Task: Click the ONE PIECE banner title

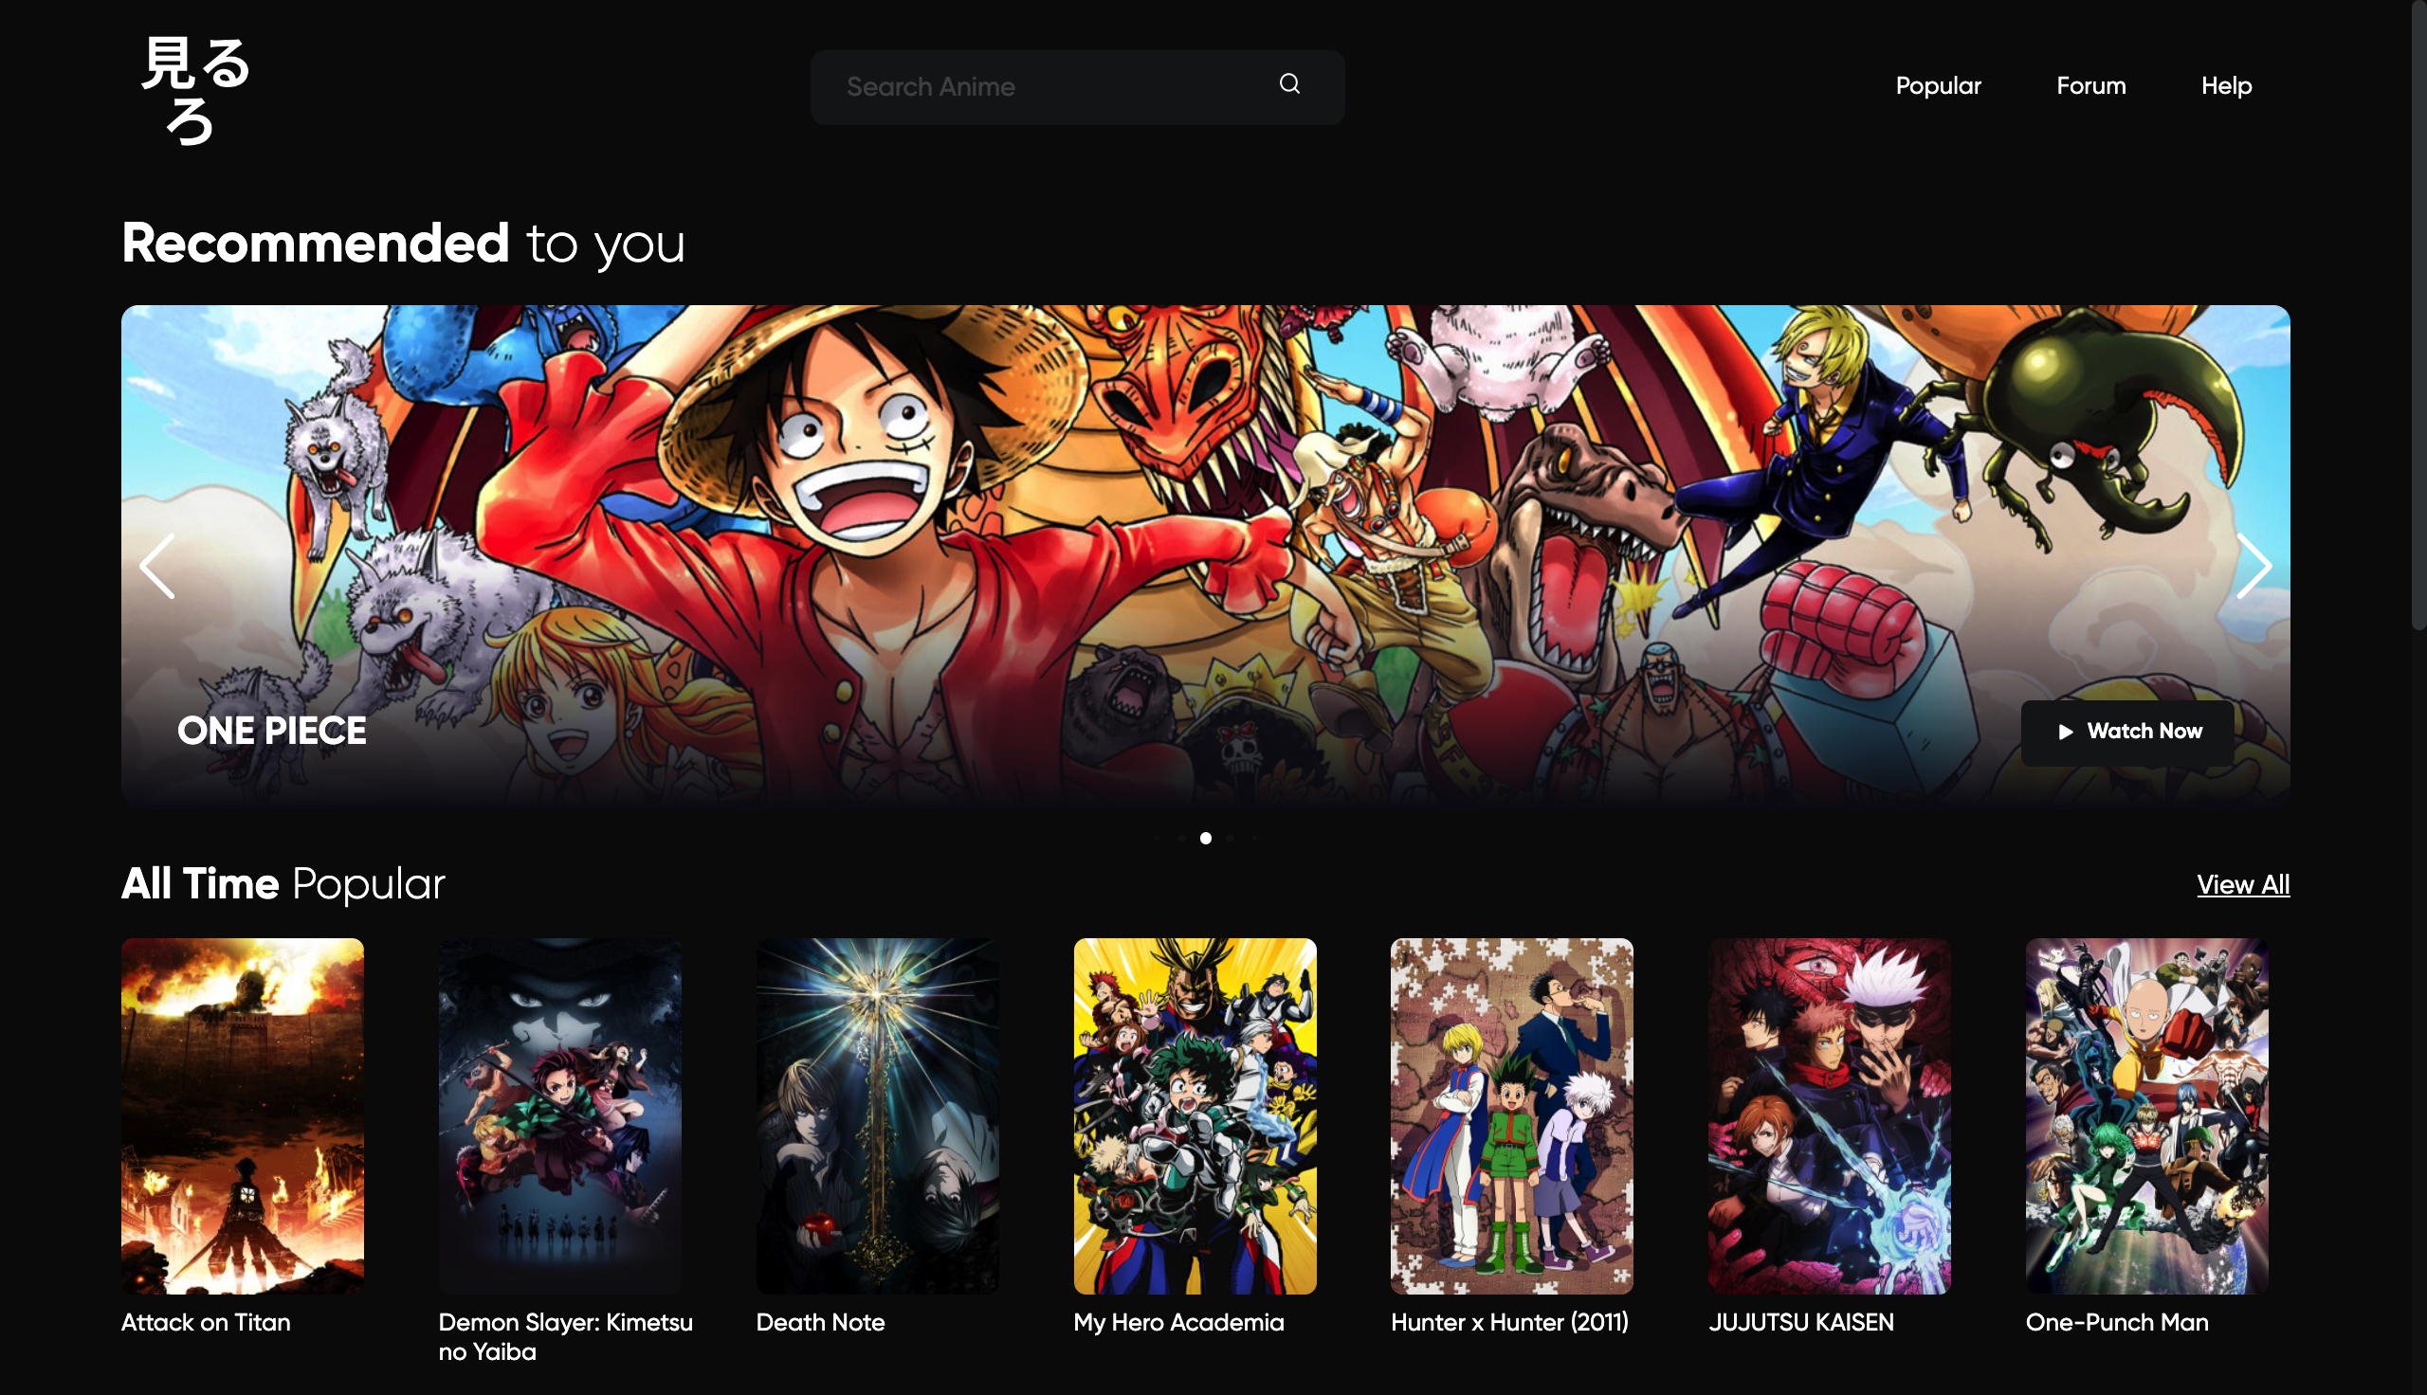Action: pyautogui.click(x=272, y=731)
